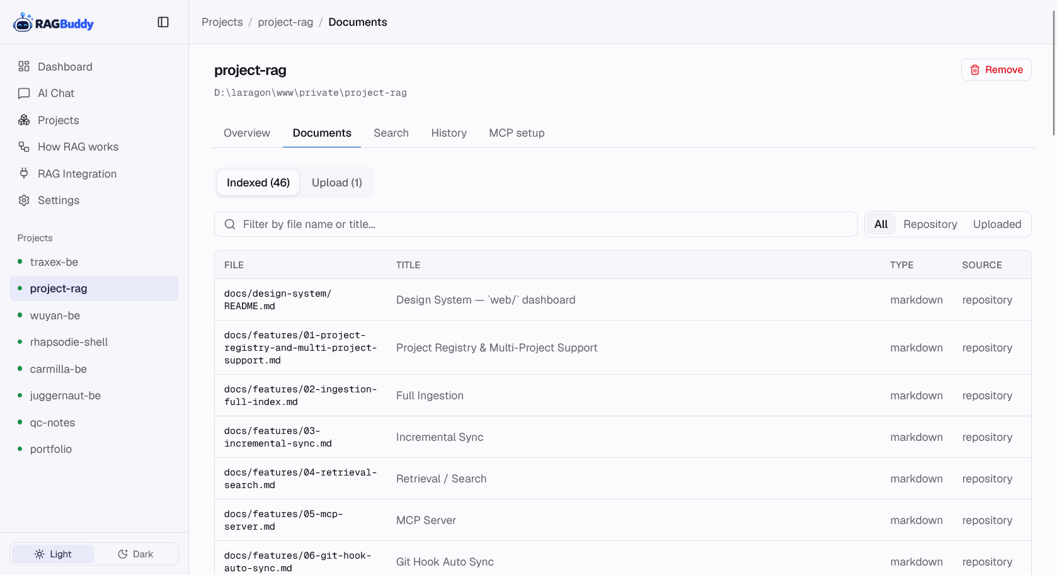Screen dimensions: 1057x575
Task: Click the FILE column header
Action: click(234, 265)
